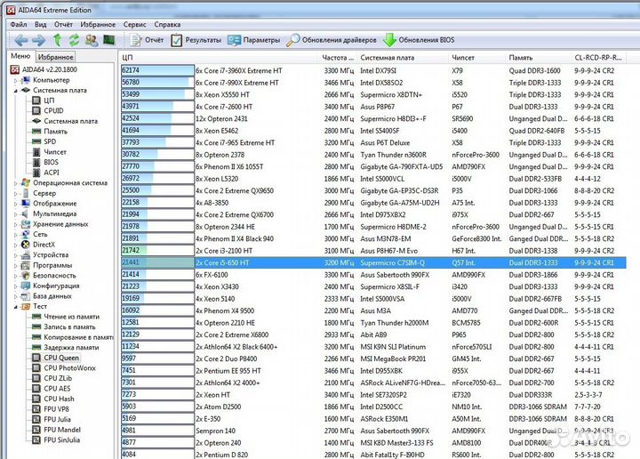Sort by the Системная плата column header
Viewport: 640px width, 459px height.
point(403,58)
